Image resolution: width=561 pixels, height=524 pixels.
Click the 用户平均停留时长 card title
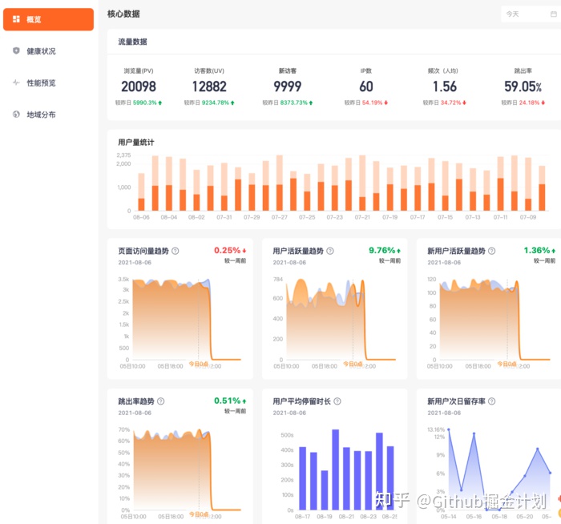[301, 401]
